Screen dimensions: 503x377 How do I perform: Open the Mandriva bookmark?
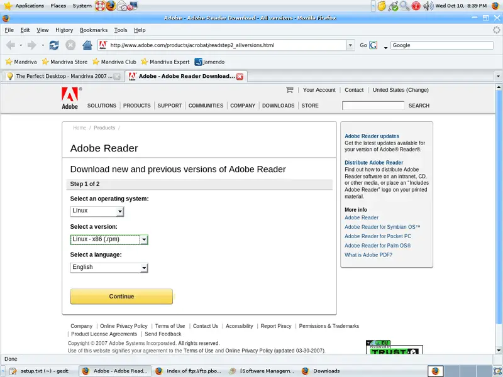coord(21,62)
